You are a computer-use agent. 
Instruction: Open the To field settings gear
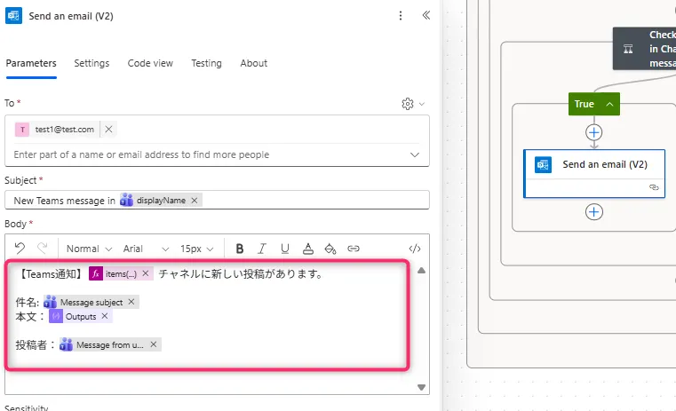408,104
